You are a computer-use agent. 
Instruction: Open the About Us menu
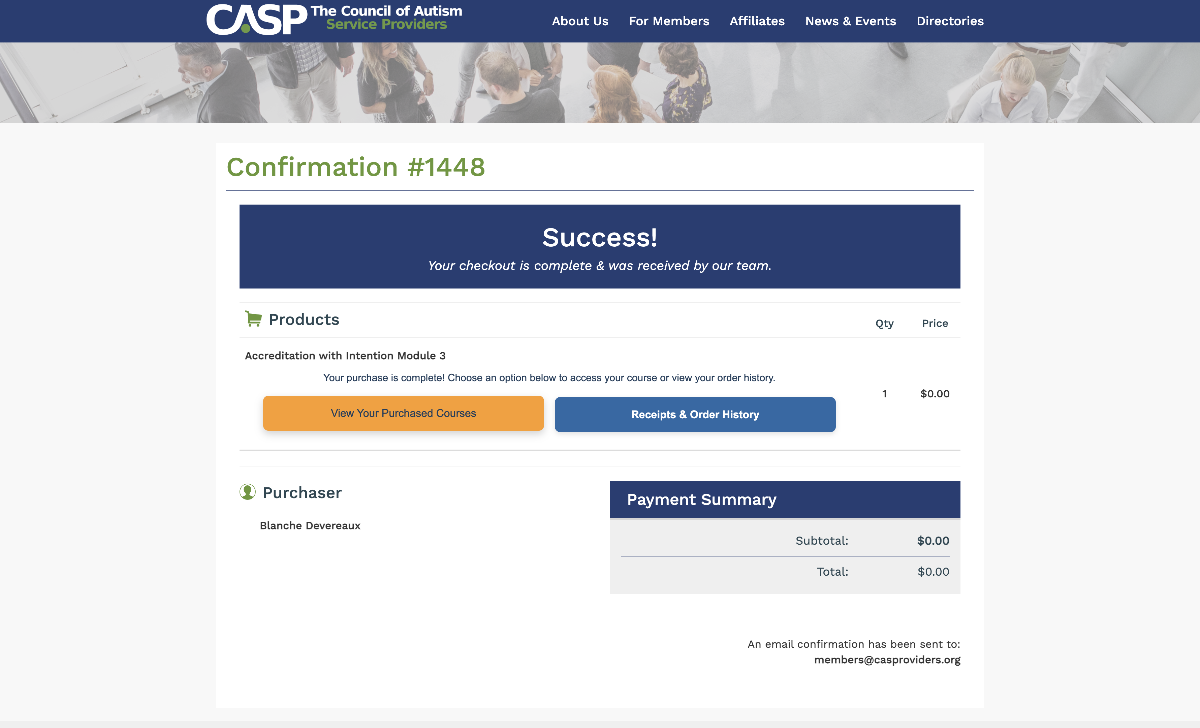pos(579,21)
